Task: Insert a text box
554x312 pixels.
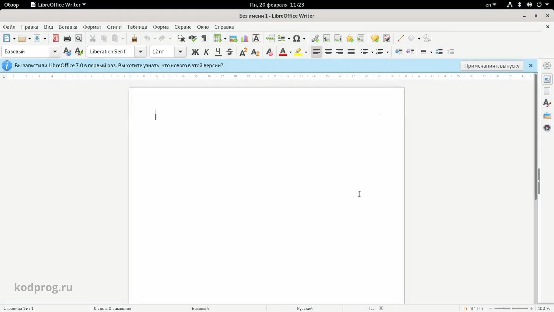Action: click(x=256, y=38)
